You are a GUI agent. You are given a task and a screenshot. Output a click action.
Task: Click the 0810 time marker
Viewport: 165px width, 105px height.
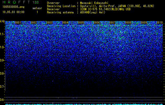click(159, 23)
